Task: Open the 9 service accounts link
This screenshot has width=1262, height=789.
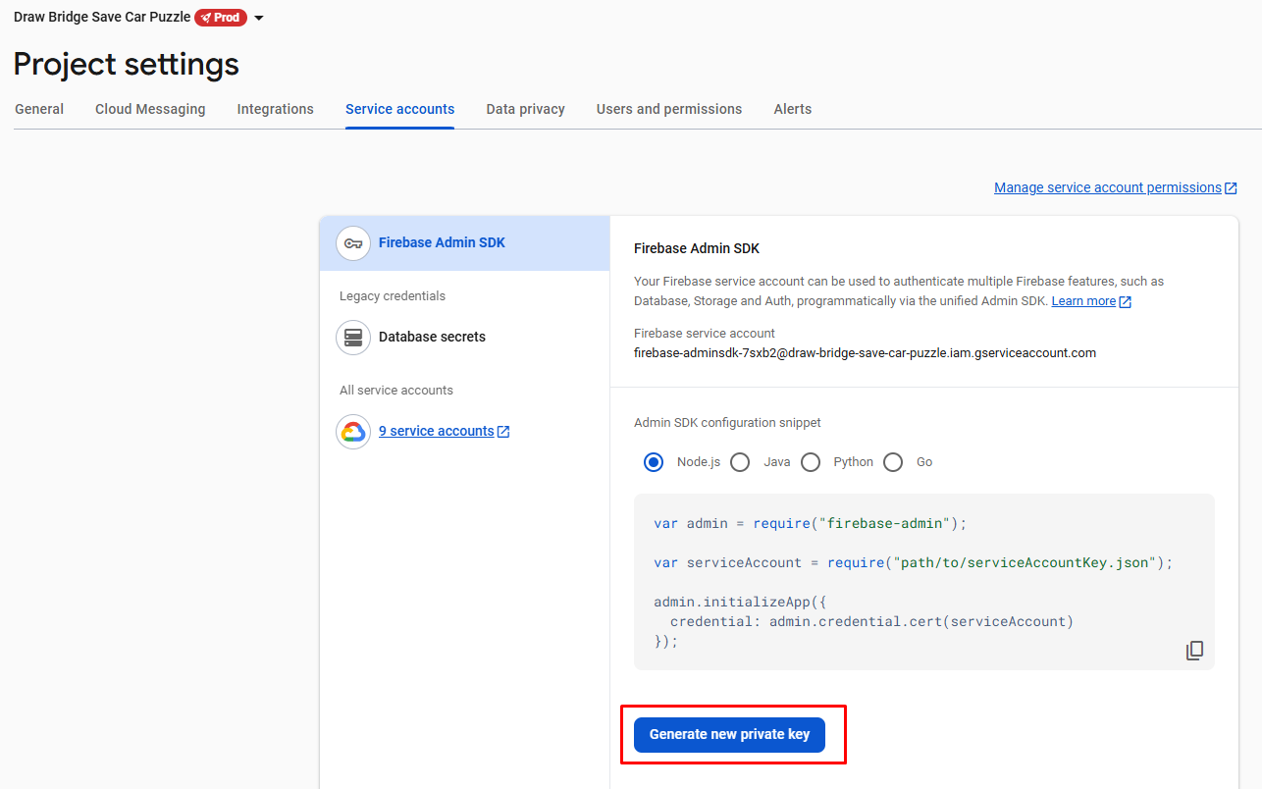Action: pyautogui.click(x=437, y=431)
